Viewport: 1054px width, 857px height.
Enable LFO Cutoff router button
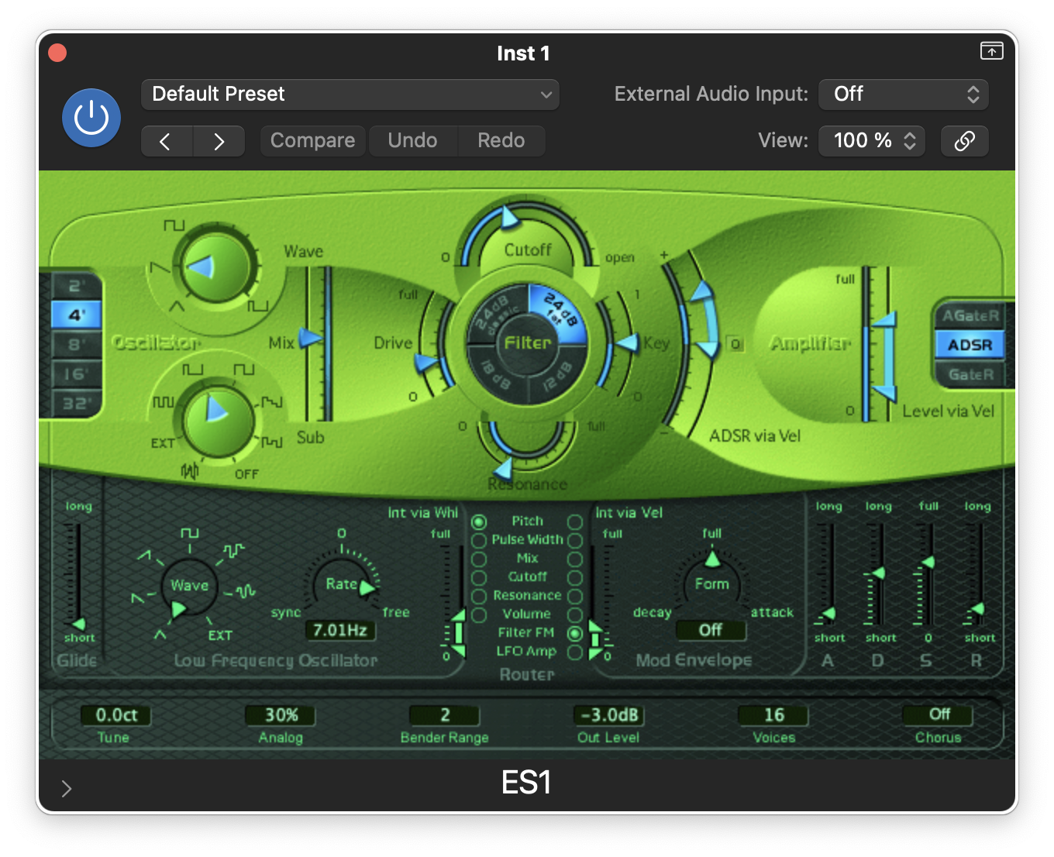[x=479, y=577]
